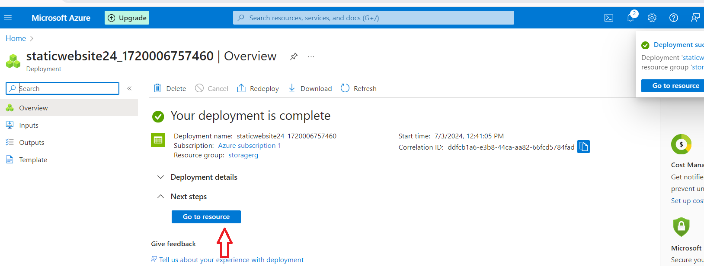Click the Correlation ID value text
This screenshot has width=704, height=266.
coord(511,147)
